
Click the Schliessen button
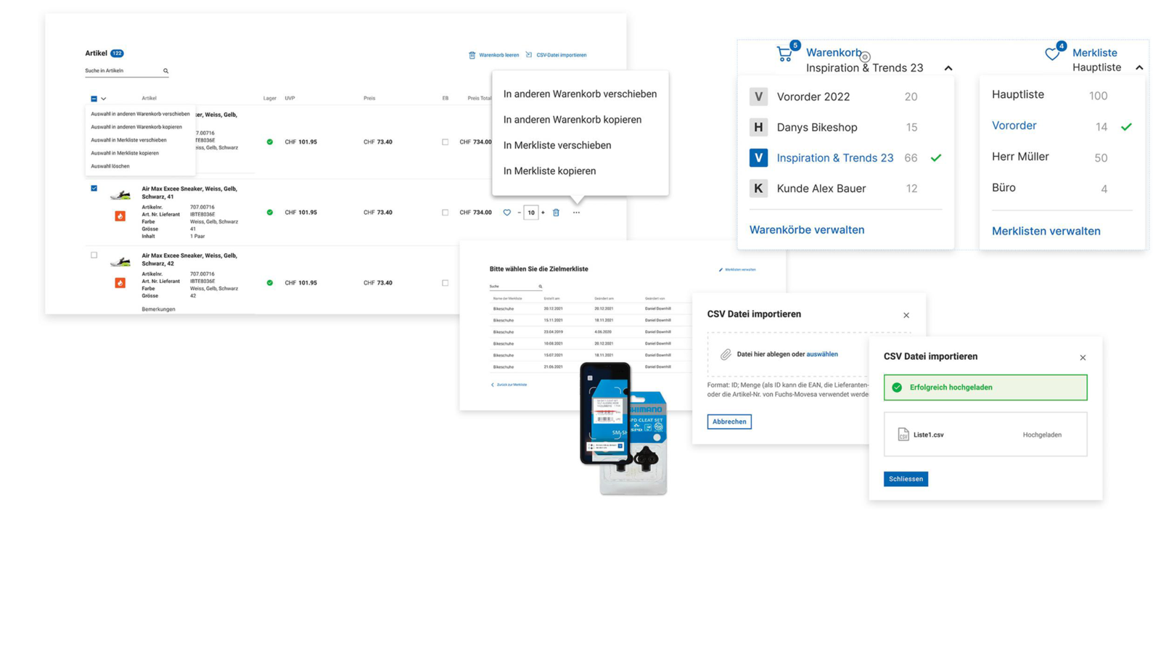point(905,479)
